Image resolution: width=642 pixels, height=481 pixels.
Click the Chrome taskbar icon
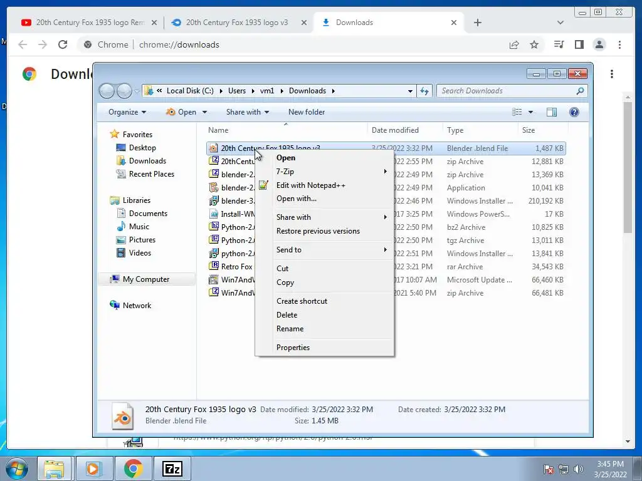[133, 468]
